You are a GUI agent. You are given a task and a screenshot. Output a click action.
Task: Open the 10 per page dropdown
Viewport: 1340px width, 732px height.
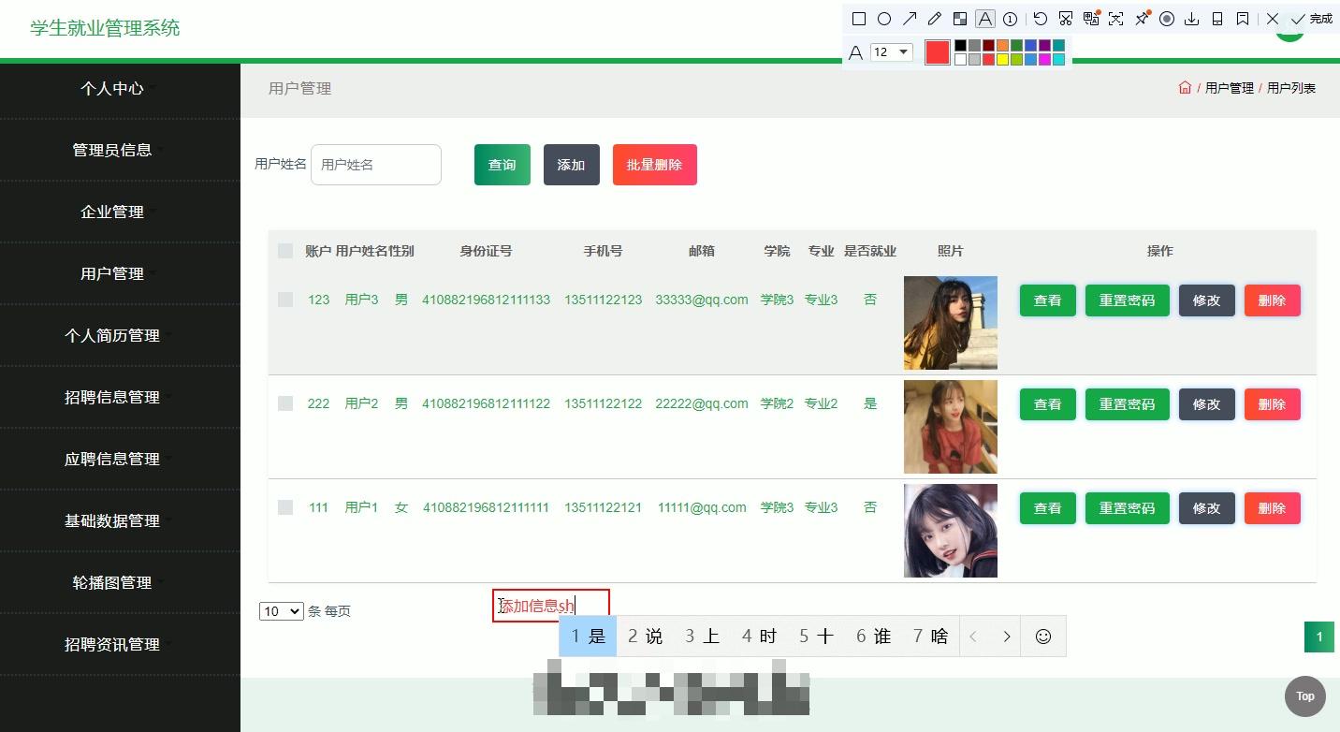(282, 611)
